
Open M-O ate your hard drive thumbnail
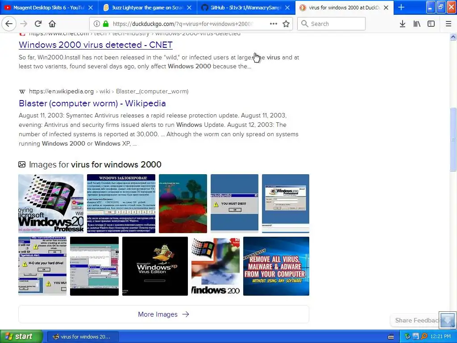[42, 266]
